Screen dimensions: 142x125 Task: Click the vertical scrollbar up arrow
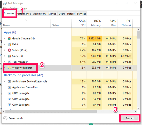pos(138,30)
